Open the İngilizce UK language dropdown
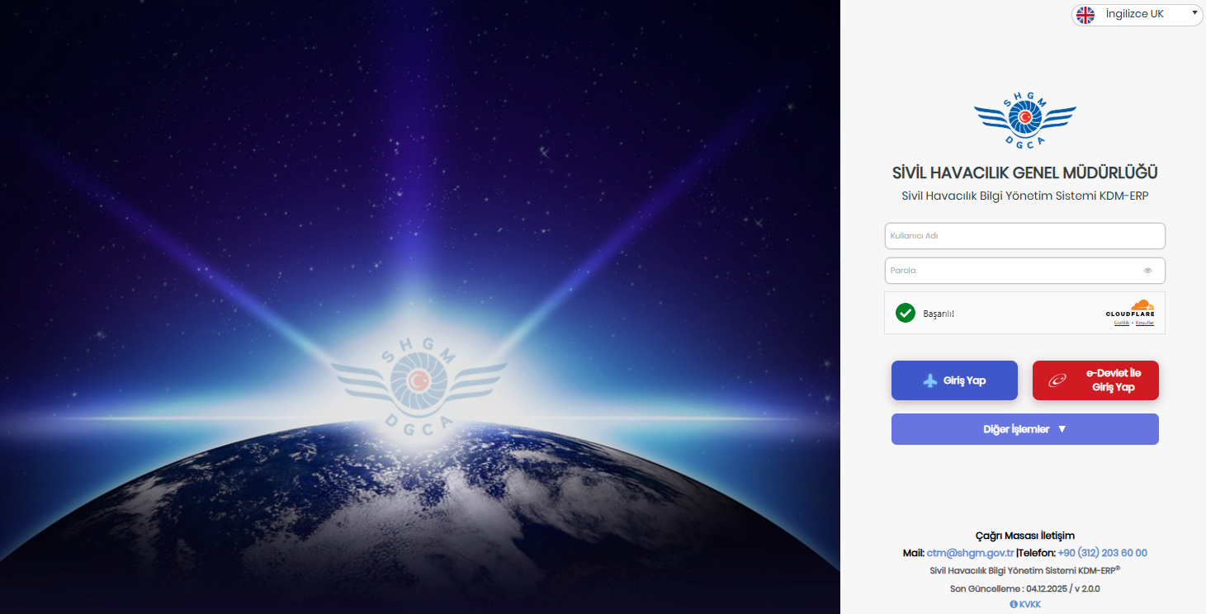This screenshot has width=1206, height=614. [x=1137, y=15]
